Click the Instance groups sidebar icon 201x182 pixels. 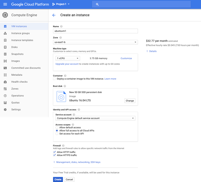[x=5, y=33]
